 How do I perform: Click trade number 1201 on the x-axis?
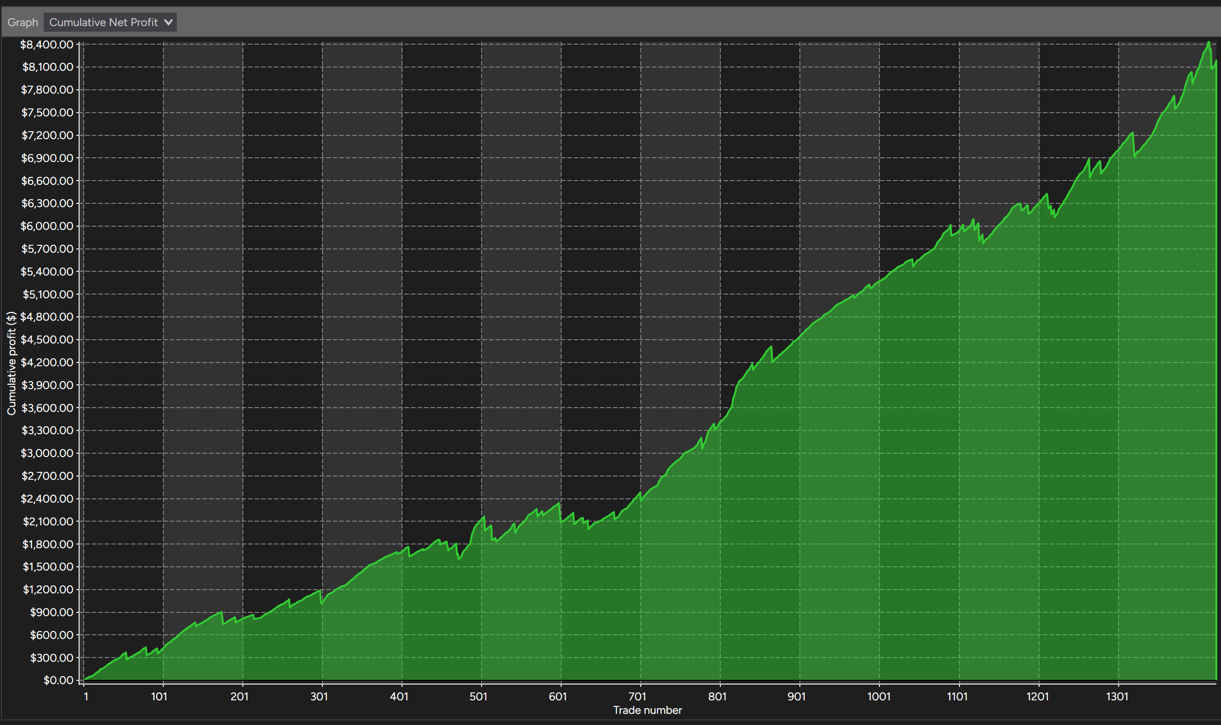click(x=1037, y=697)
